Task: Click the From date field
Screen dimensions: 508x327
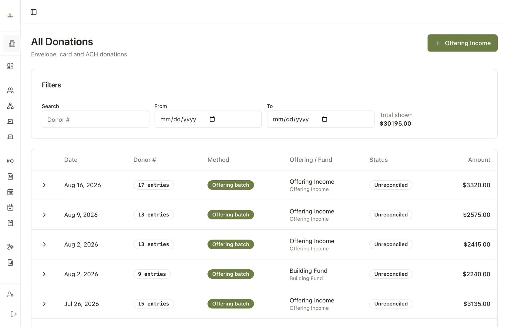Action: 208,119
